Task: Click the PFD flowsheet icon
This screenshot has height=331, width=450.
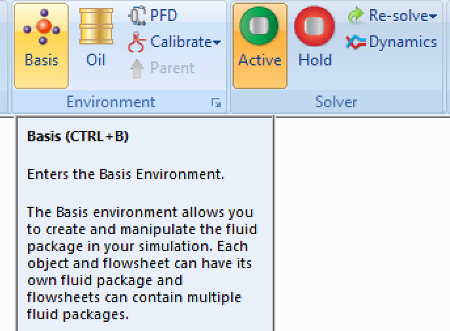Action: coord(137,16)
